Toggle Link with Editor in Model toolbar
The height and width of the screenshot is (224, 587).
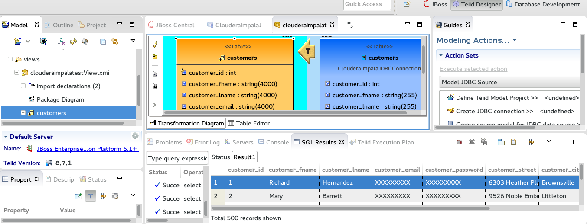pos(115,42)
